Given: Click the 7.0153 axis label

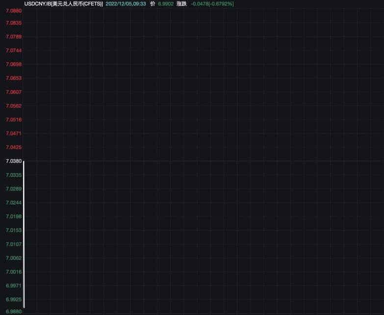Looking at the screenshot, I should [14, 230].
